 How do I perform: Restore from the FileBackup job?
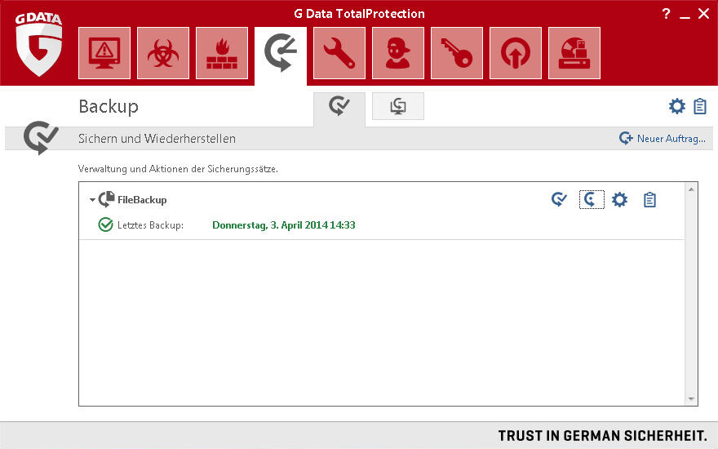tap(592, 199)
